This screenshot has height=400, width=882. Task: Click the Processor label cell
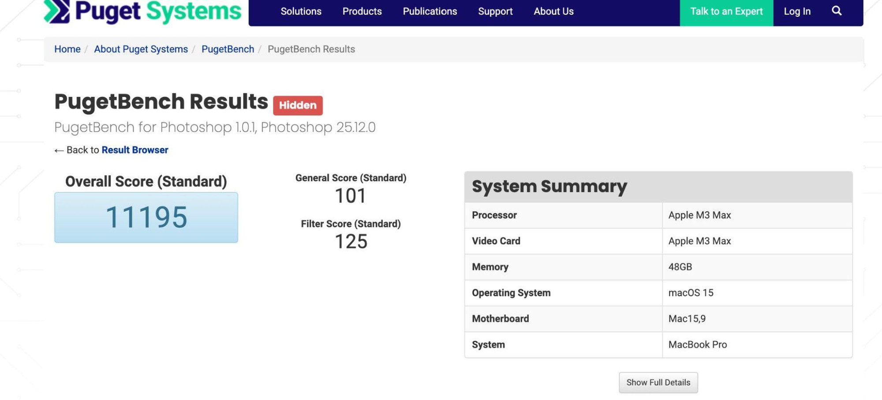pos(563,215)
